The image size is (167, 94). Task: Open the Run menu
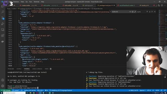31,2
